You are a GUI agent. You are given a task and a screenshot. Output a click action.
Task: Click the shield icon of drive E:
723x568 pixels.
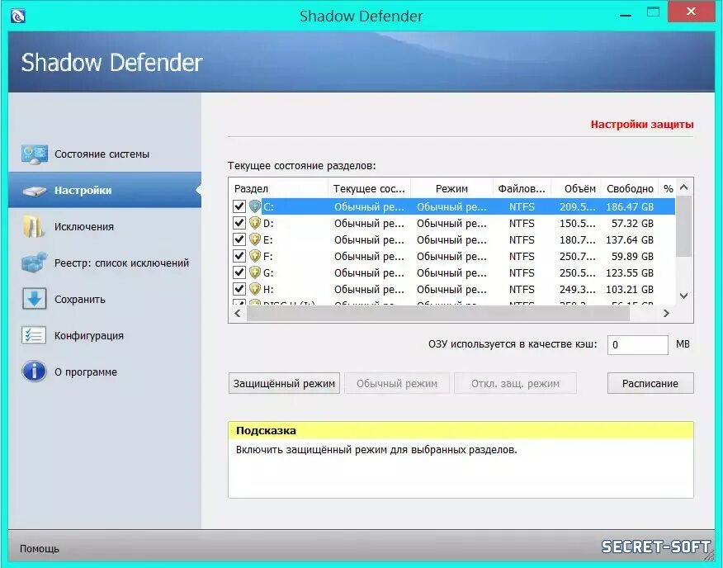point(254,239)
